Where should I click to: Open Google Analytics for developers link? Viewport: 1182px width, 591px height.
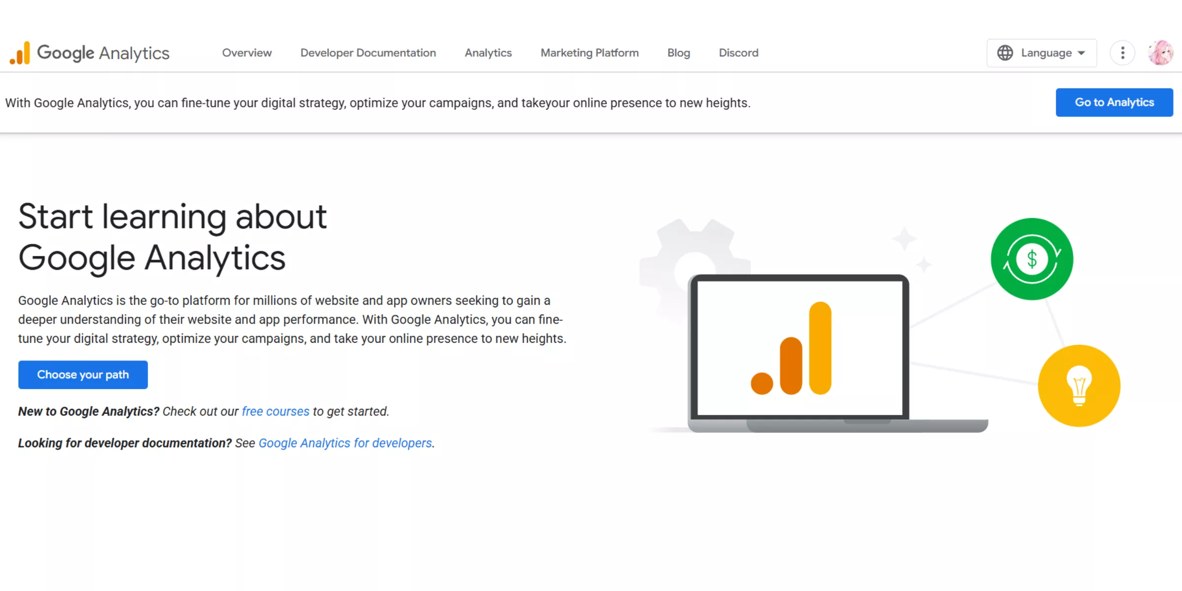point(345,443)
